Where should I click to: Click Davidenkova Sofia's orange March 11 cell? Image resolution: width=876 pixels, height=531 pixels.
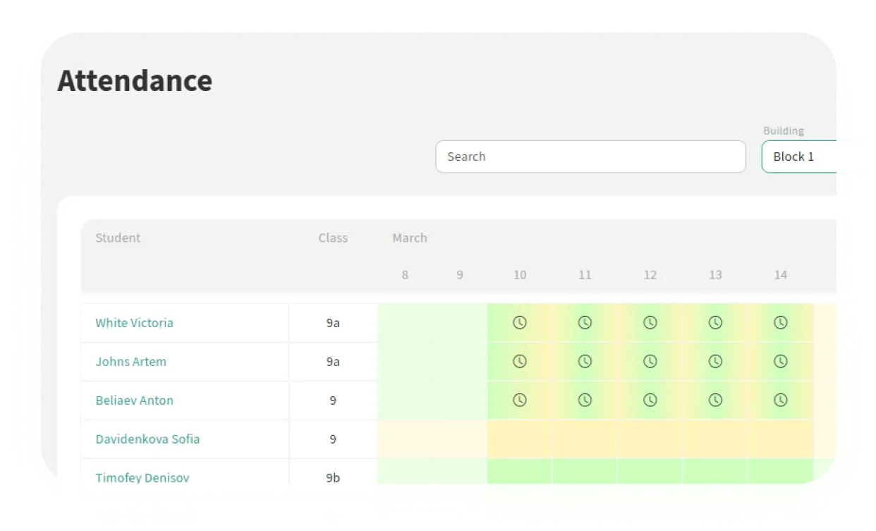585,439
